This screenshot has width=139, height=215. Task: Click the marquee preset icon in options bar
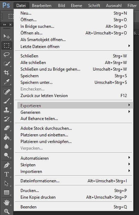click(11, 16)
